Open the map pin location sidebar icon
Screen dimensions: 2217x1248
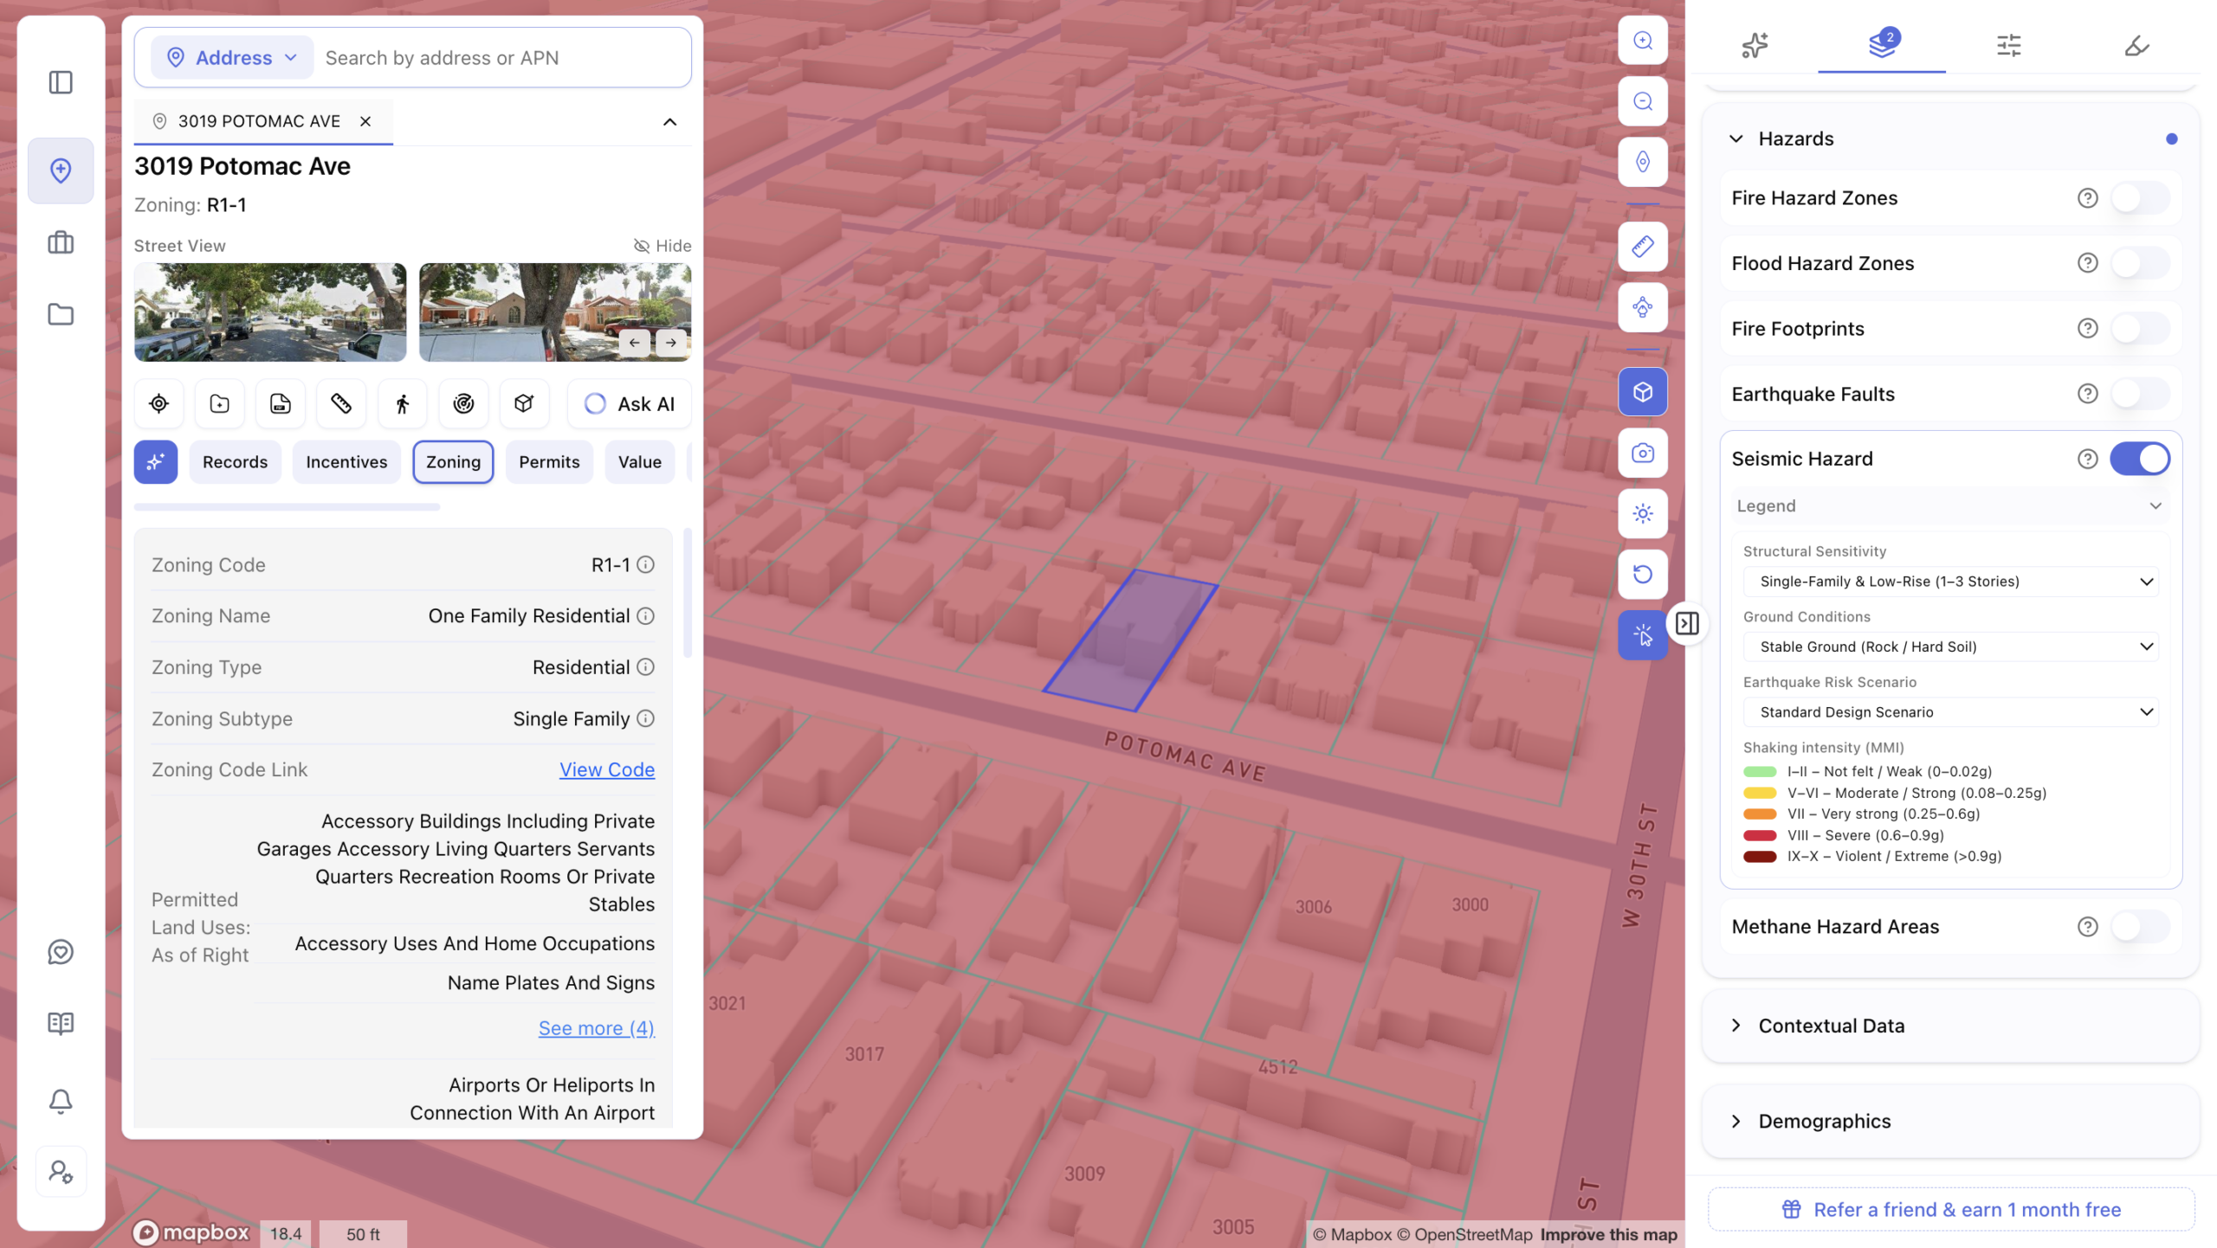(x=61, y=170)
